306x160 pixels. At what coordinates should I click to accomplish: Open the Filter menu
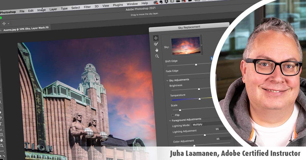coord(87,7)
